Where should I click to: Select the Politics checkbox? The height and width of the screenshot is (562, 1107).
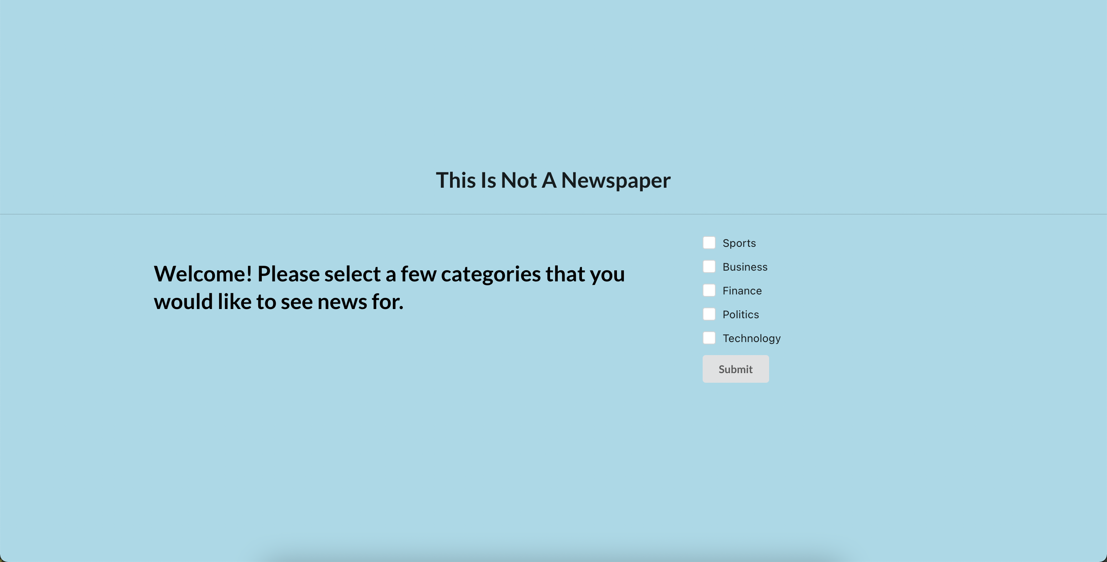coord(709,314)
